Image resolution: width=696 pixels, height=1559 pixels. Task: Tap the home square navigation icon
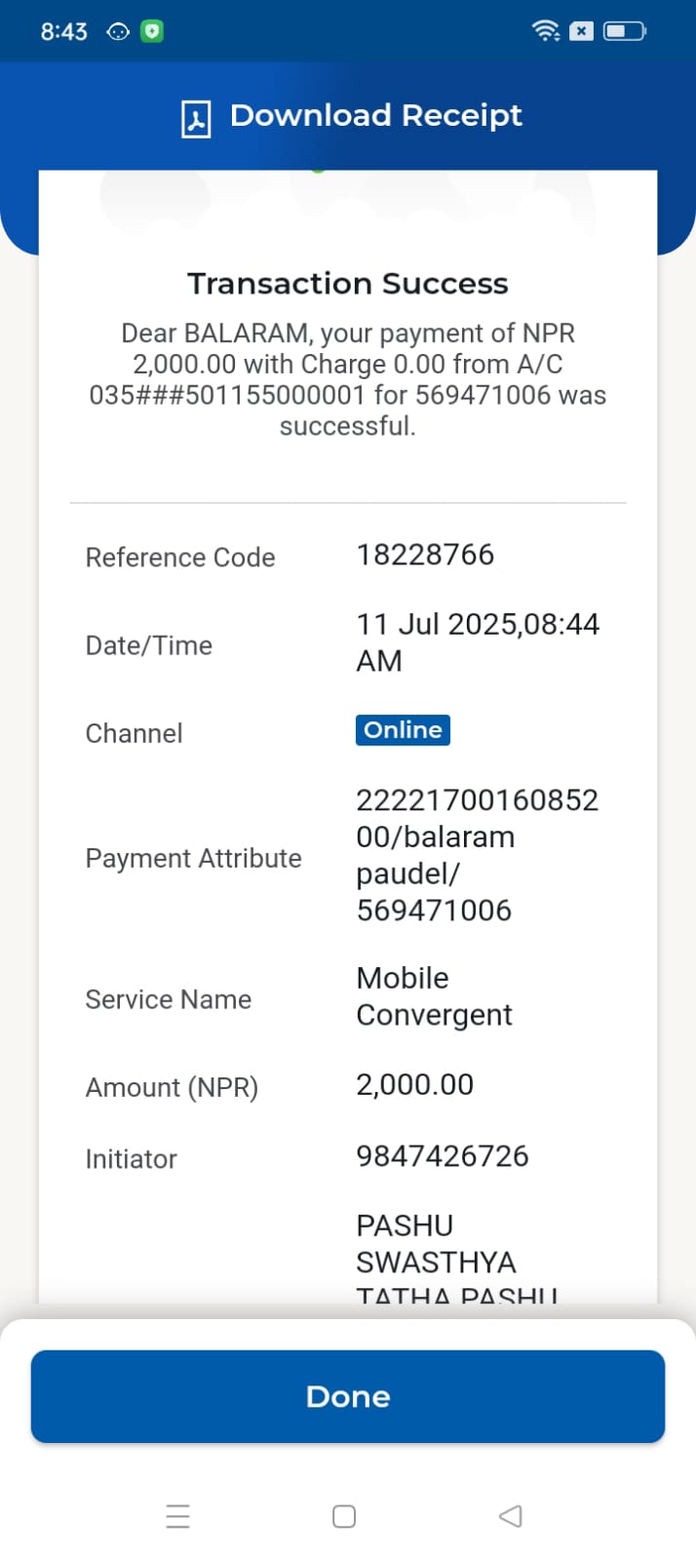pos(344,1516)
